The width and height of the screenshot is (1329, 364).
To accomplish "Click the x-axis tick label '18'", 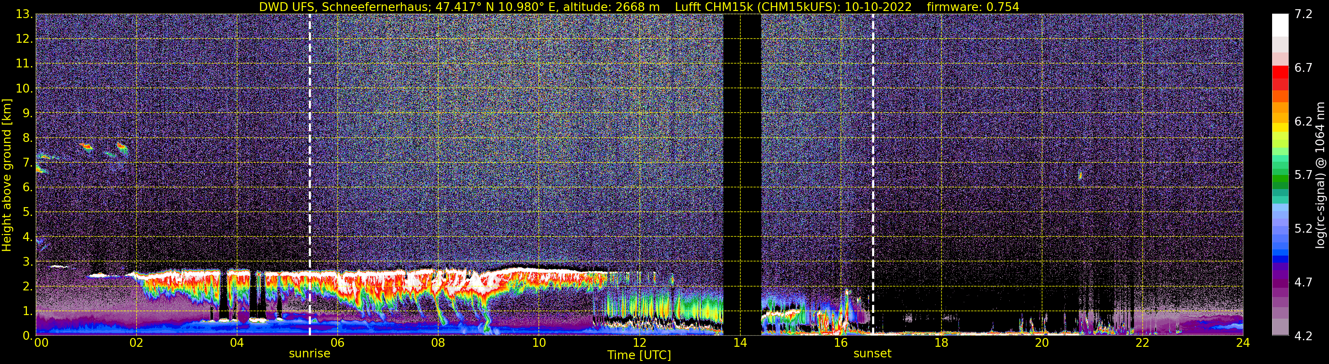I will [x=941, y=342].
